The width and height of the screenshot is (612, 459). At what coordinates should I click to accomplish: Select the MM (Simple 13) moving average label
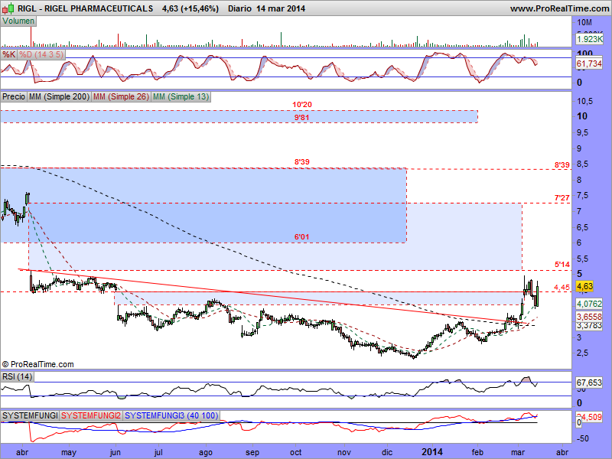coord(181,96)
